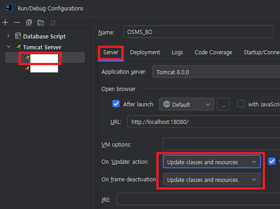The image size is (280, 209).
Task: Copy the selected configuration icon
Action: pos(29,23)
